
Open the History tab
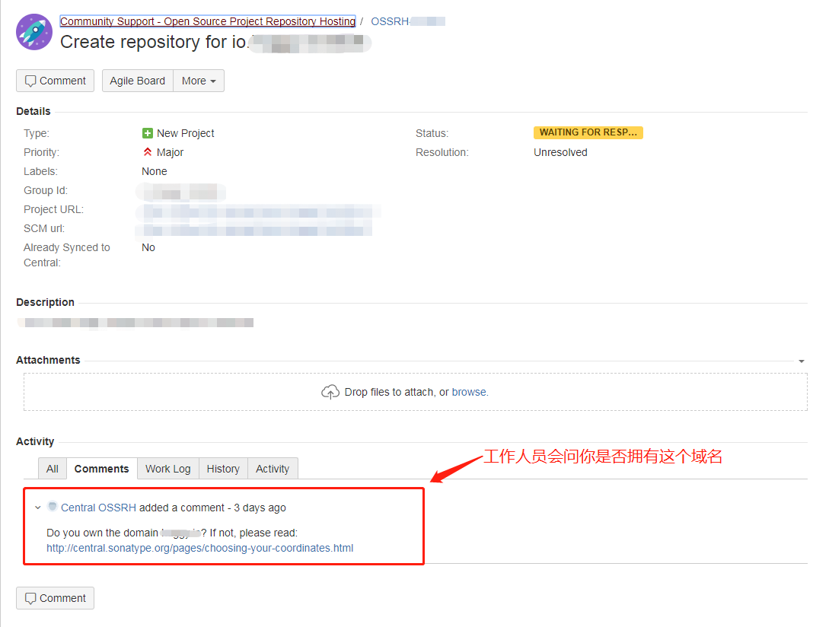pos(223,469)
